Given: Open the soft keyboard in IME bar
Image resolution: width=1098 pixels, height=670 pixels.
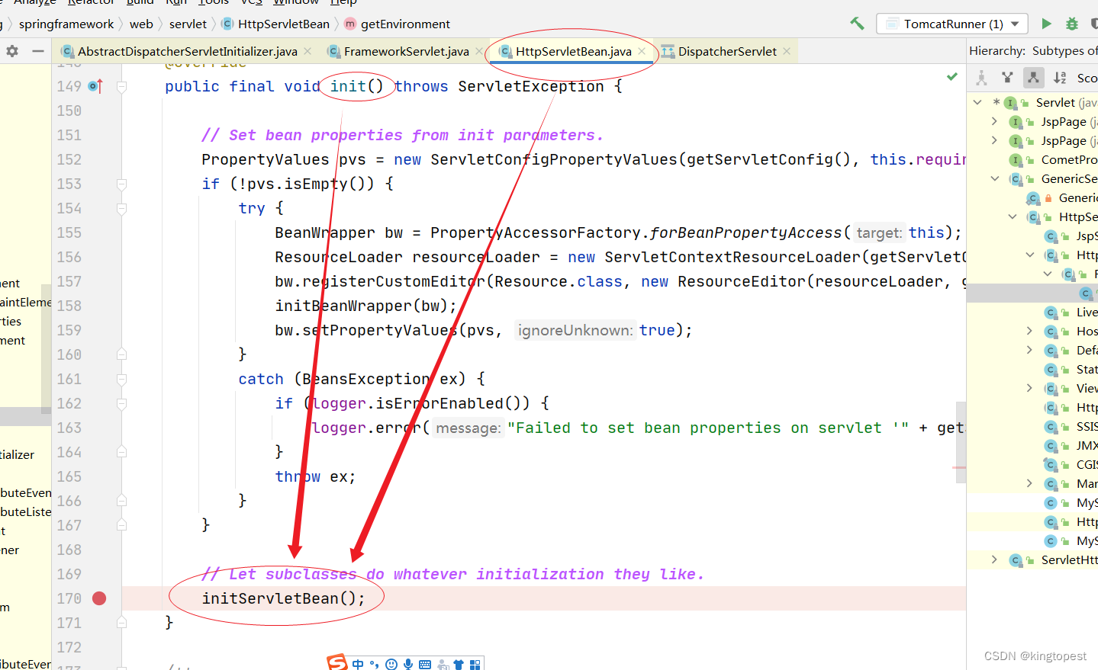Looking at the screenshot, I should pos(425,665).
